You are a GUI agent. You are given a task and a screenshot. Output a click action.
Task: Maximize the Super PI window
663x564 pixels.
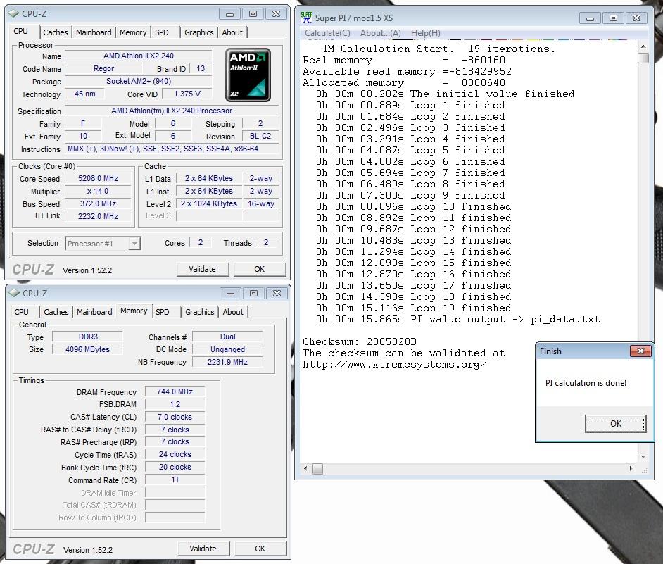click(613, 18)
